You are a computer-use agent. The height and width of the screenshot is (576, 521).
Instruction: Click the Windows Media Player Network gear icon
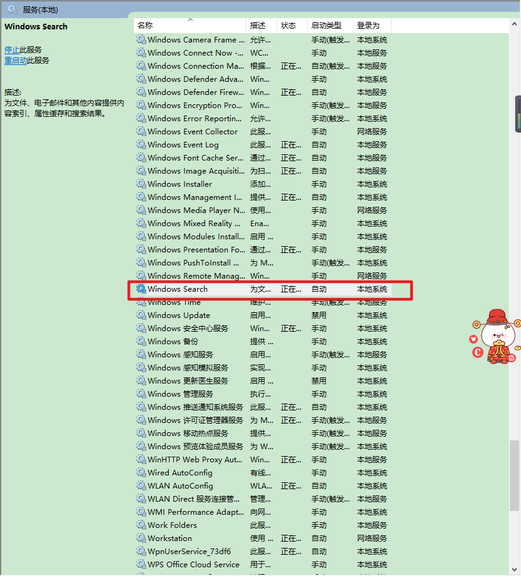(141, 210)
